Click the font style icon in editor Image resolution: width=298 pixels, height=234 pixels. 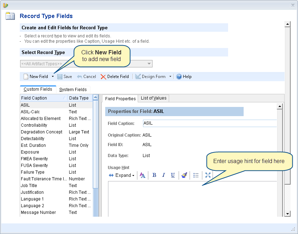pyautogui.click(x=143, y=175)
